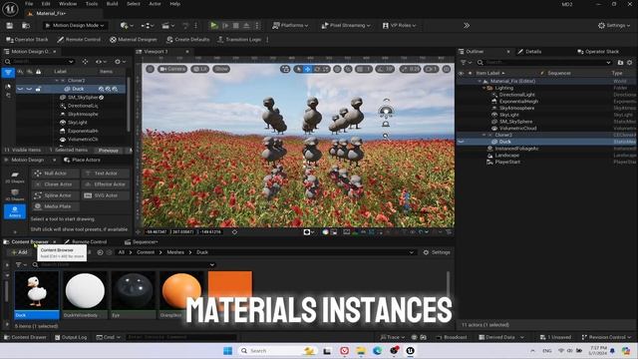Open the Content Drawer
638x359 pixels.
point(25,337)
